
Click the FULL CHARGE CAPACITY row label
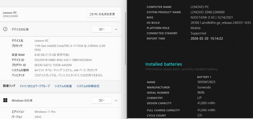(x=163, y=110)
